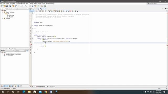168x94 pixels.
Task: Click the Find Previous Occurrence icon
Action: [x=51, y=11]
